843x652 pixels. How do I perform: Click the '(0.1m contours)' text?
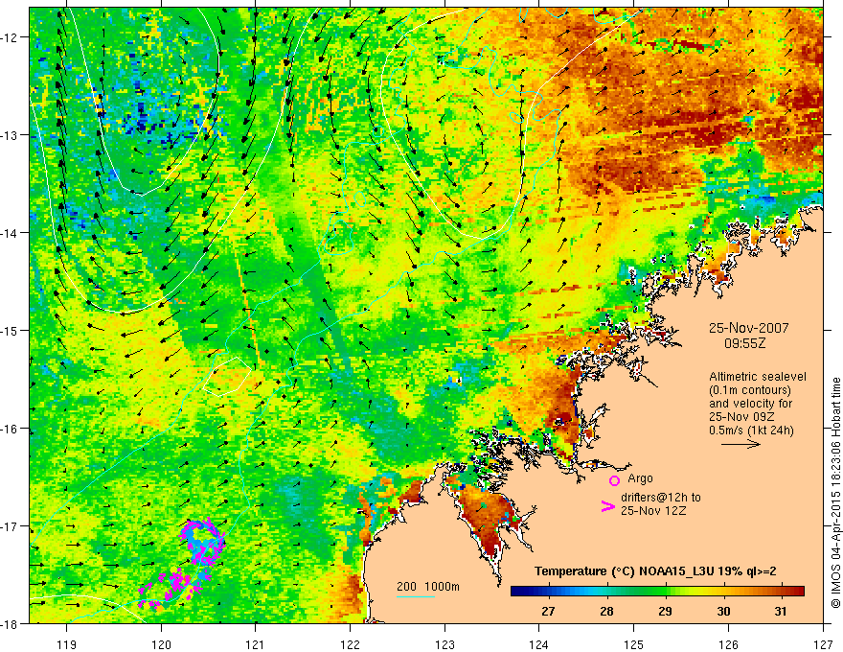(x=750, y=390)
